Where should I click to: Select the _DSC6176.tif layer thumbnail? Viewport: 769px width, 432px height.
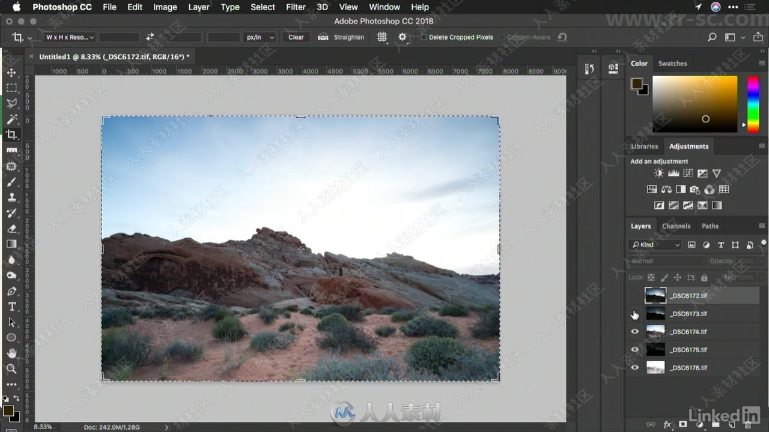tap(655, 368)
